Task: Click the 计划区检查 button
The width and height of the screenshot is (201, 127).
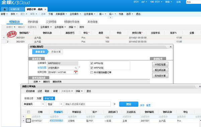Action: [x=160, y=64]
